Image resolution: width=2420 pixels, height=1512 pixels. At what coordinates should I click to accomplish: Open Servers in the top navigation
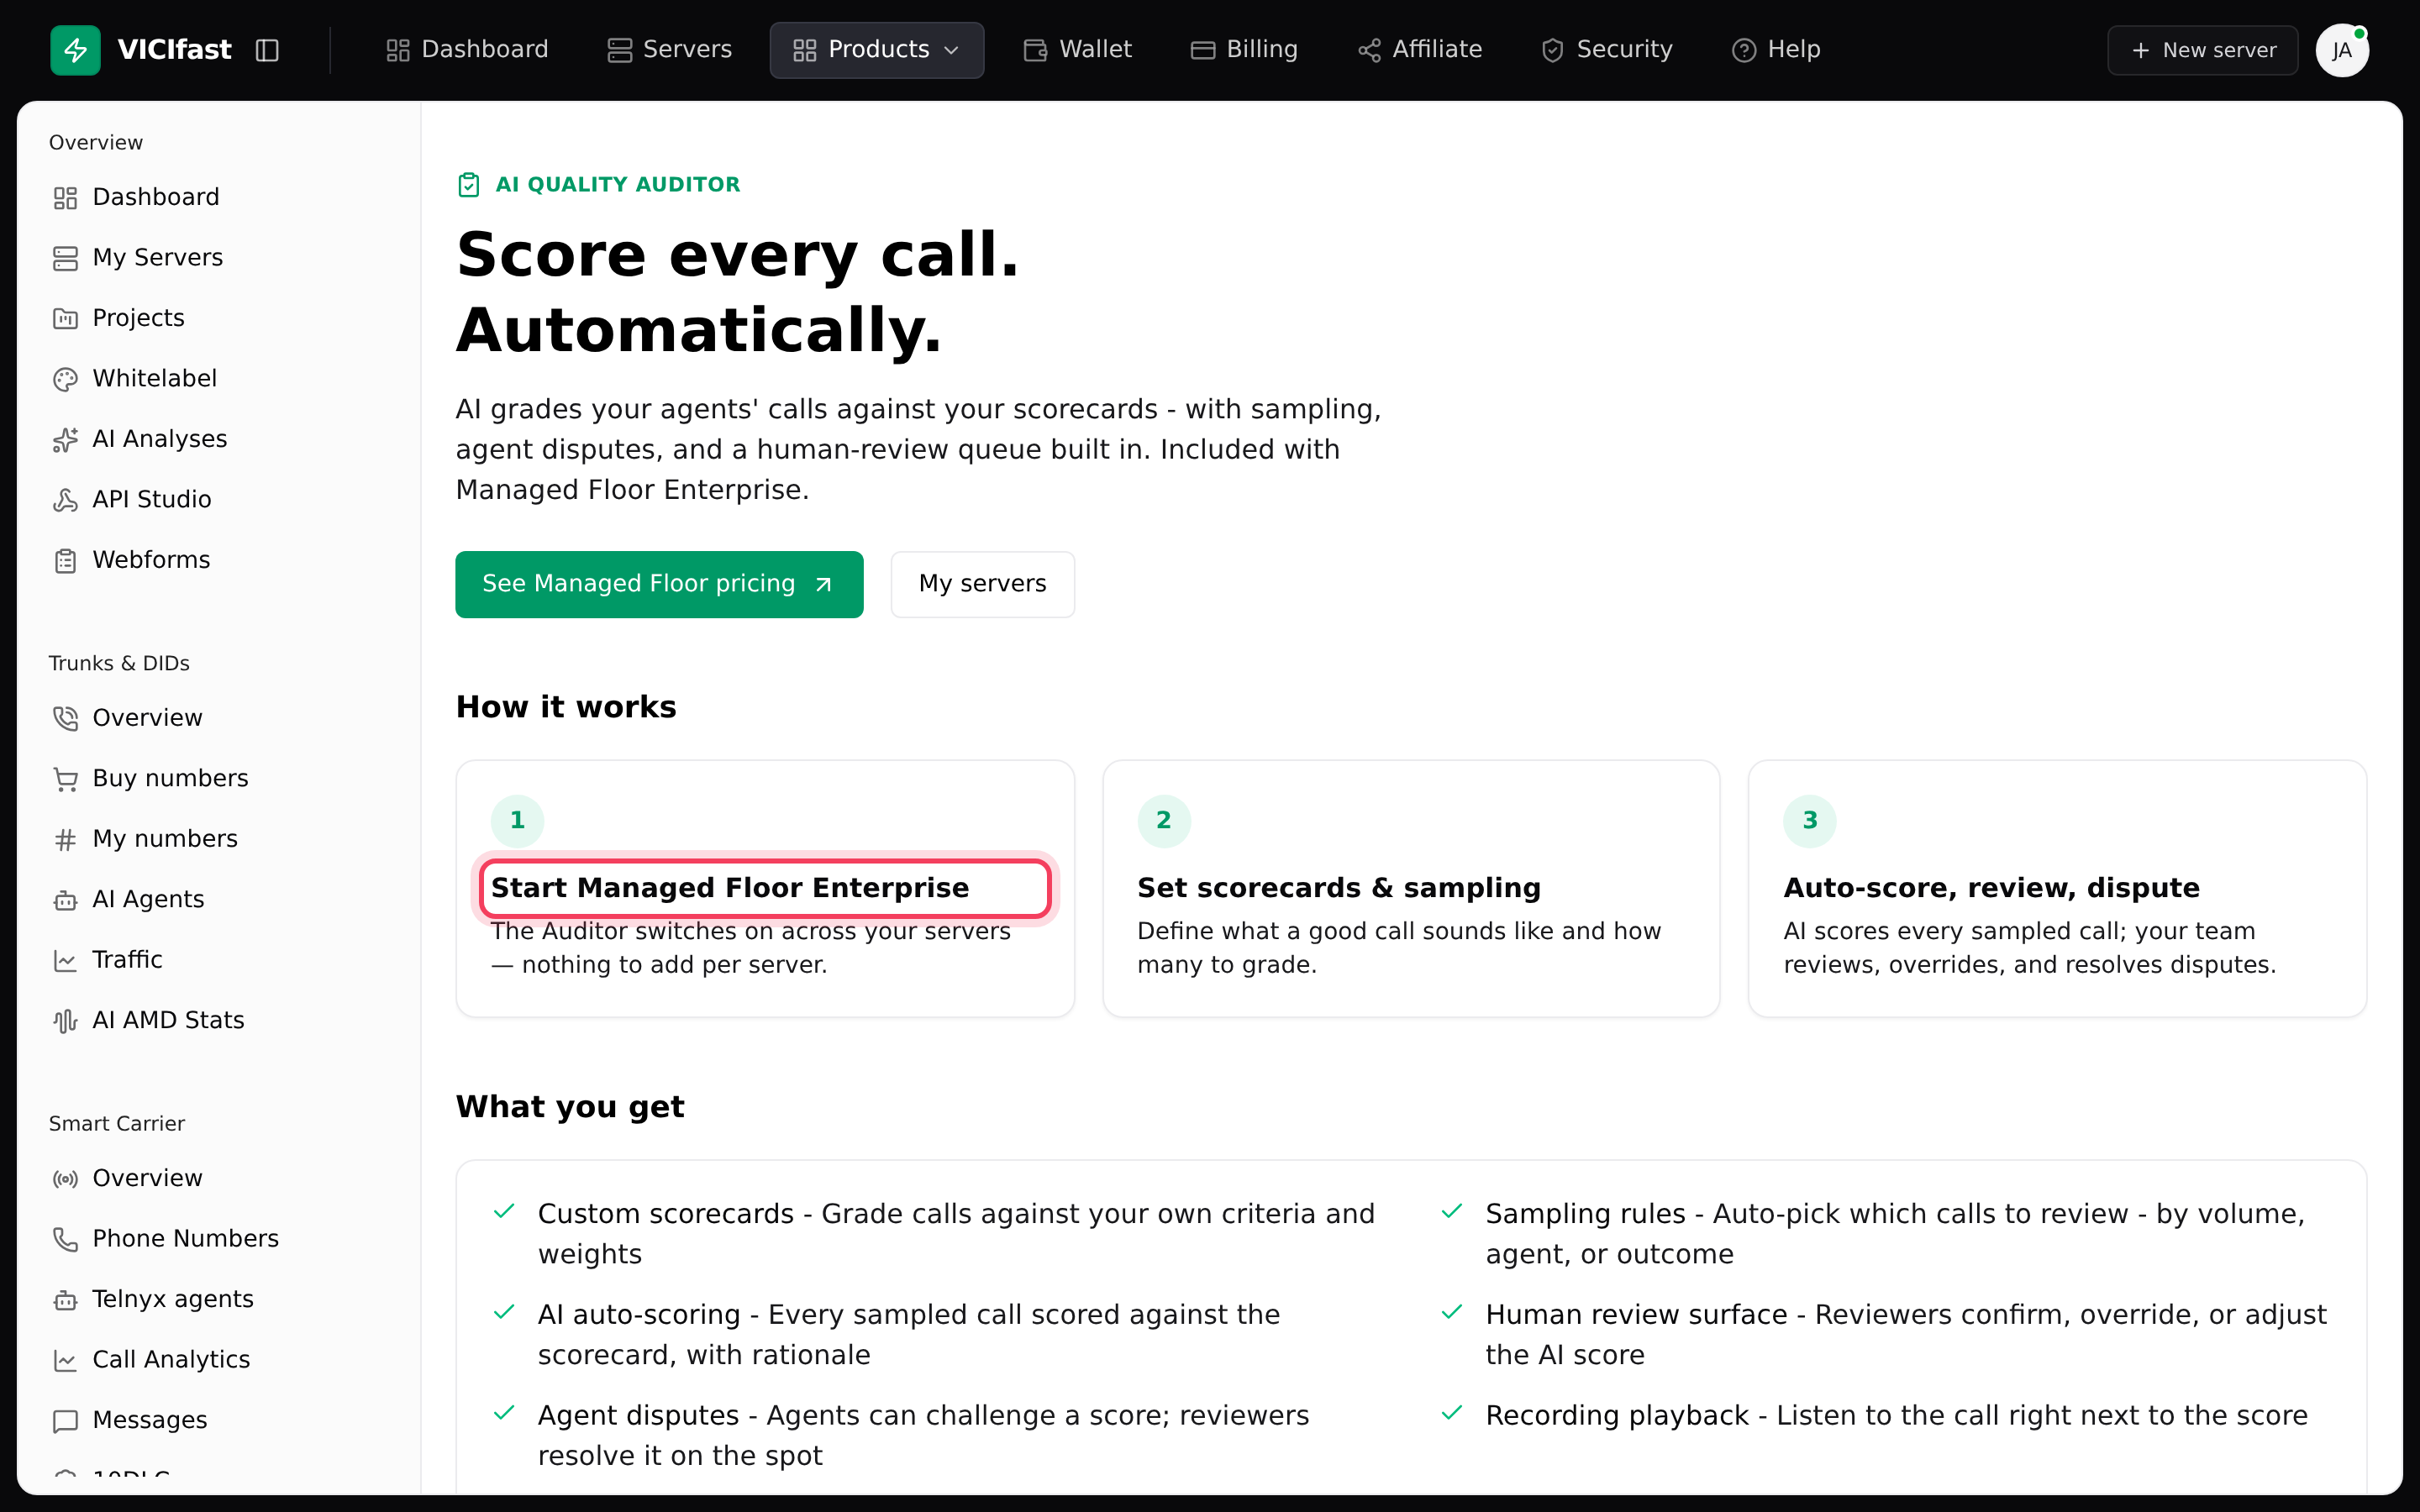coord(670,50)
